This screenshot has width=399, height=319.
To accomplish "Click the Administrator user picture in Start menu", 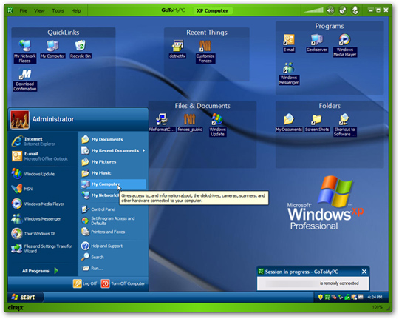I will (x=20, y=119).
